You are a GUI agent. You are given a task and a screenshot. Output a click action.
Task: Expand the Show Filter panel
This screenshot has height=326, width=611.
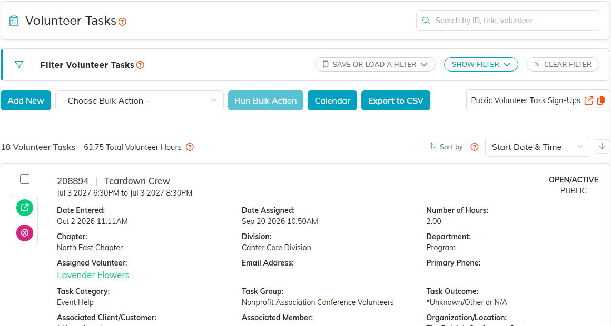tap(481, 65)
